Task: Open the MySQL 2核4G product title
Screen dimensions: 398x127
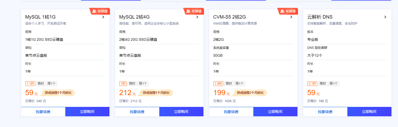Action: (x=134, y=17)
